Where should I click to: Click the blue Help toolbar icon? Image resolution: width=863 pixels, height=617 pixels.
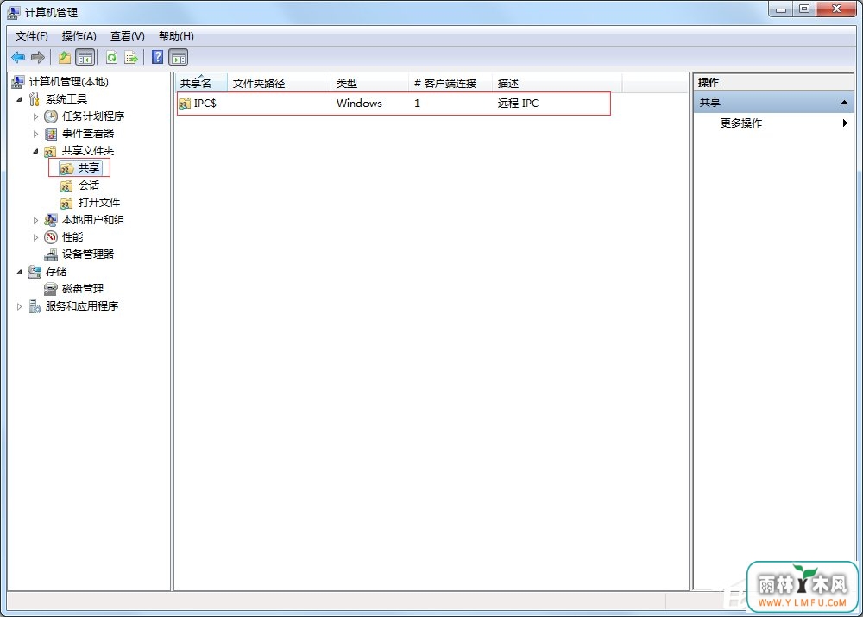157,57
